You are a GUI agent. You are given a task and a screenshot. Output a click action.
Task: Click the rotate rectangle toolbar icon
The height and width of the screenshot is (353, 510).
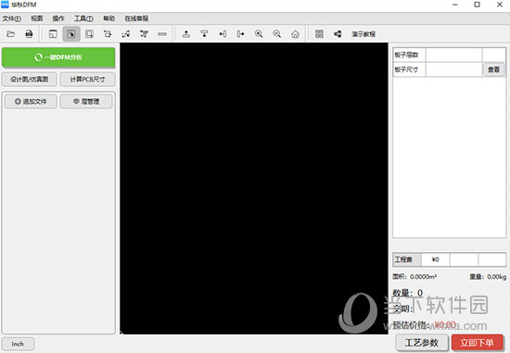coord(108,33)
